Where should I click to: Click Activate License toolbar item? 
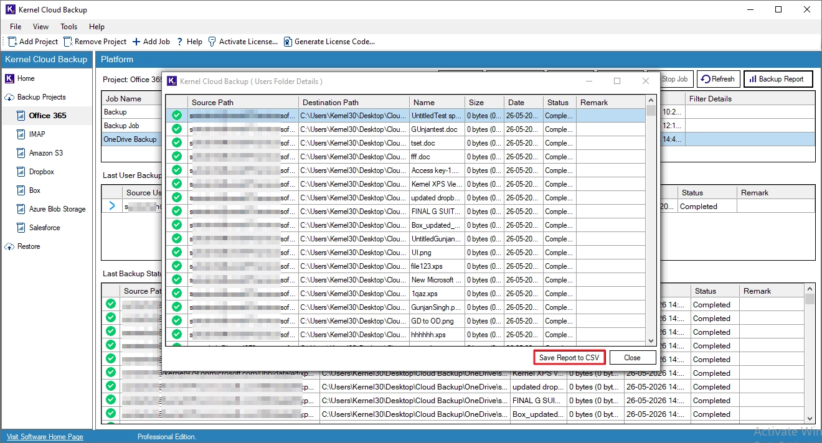coord(243,42)
